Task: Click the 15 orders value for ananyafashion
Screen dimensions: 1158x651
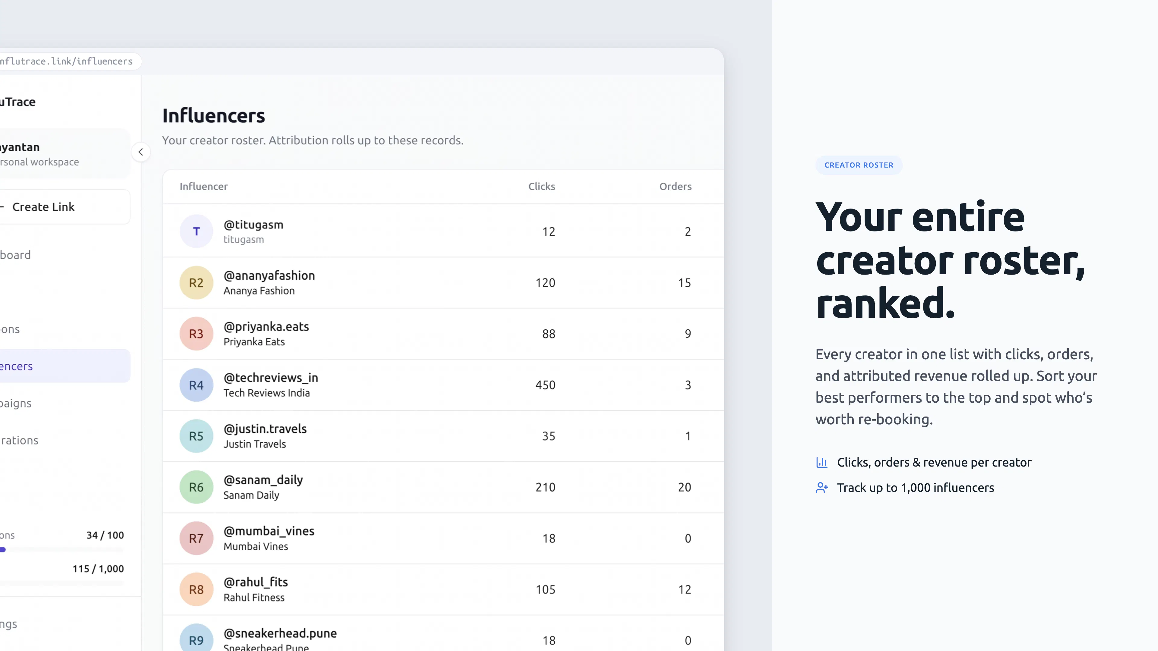Action: [x=685, y=283]
